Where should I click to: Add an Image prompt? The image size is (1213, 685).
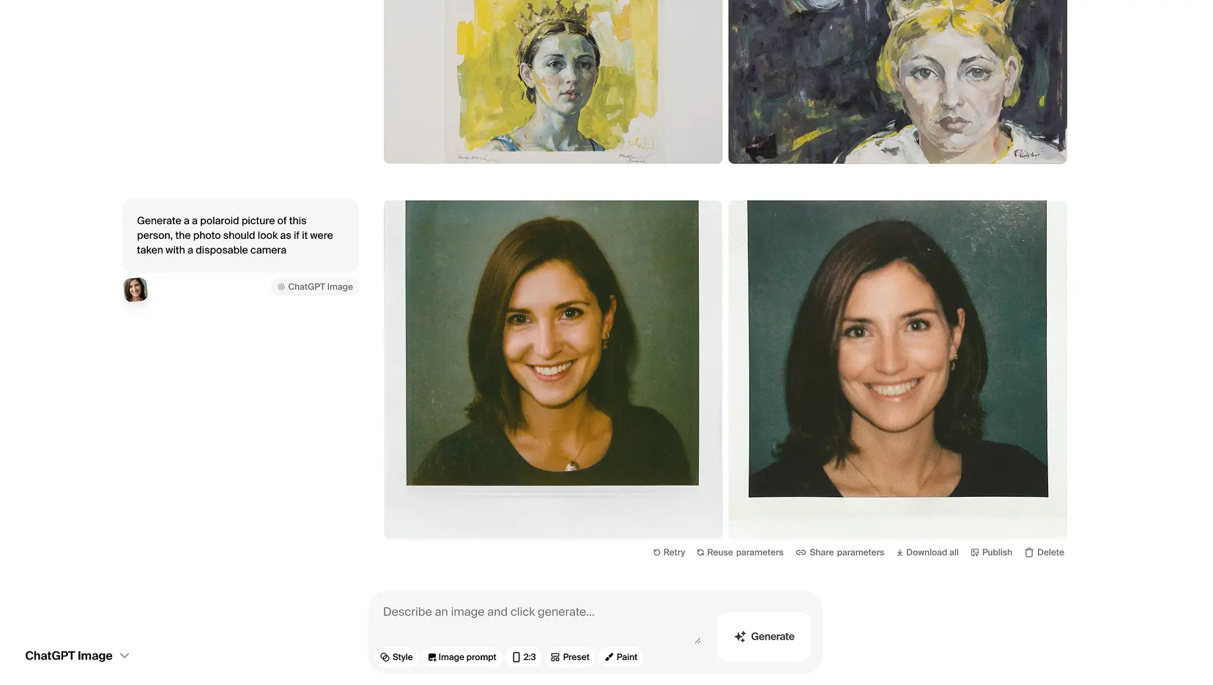click(x=461, y=657)
